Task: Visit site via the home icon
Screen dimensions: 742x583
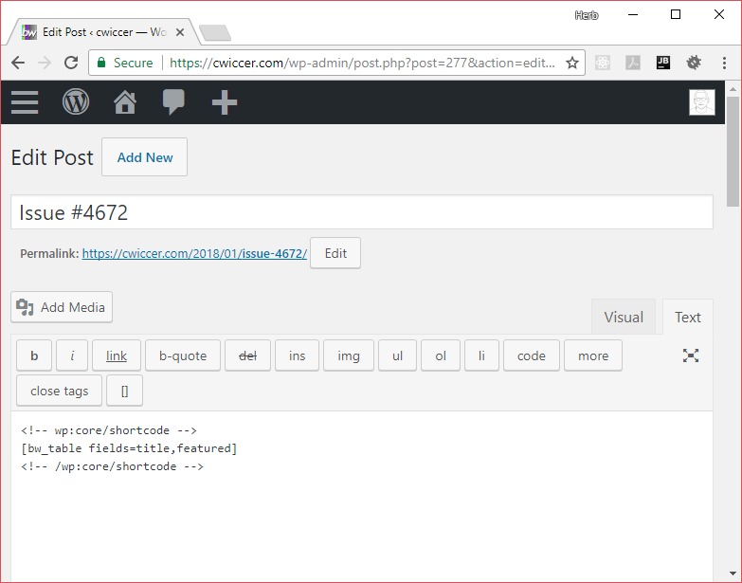Action: [125, 102]
